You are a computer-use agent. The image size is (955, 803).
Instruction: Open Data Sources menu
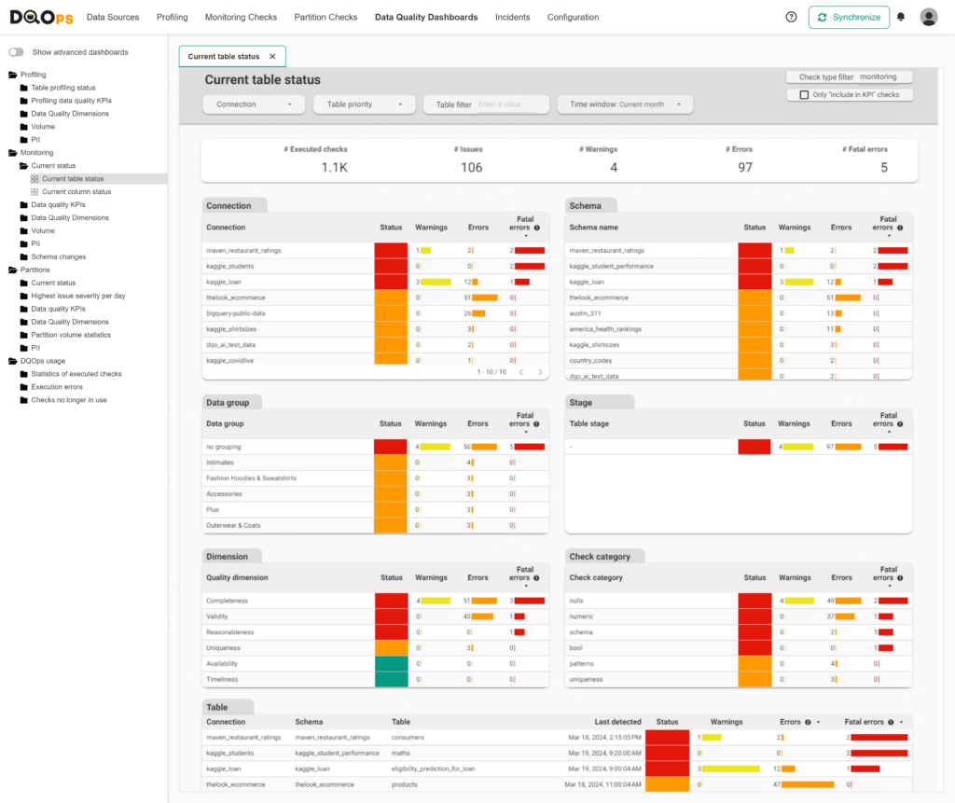113,17
